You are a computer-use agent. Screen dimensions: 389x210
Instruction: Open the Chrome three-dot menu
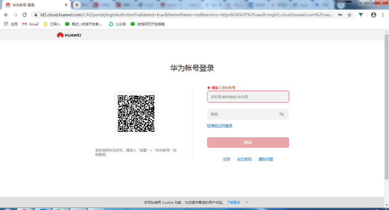click(x=382, y=15)
